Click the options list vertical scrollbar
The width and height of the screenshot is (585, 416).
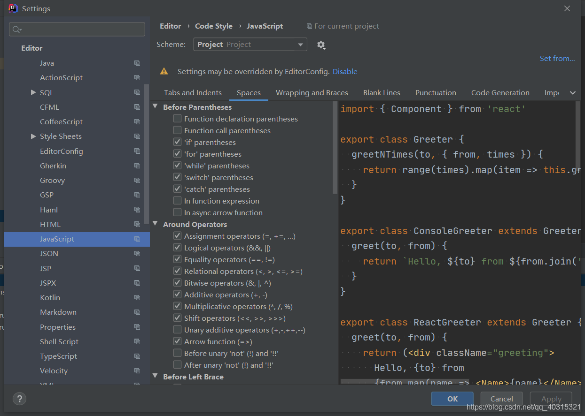(335, 148)
